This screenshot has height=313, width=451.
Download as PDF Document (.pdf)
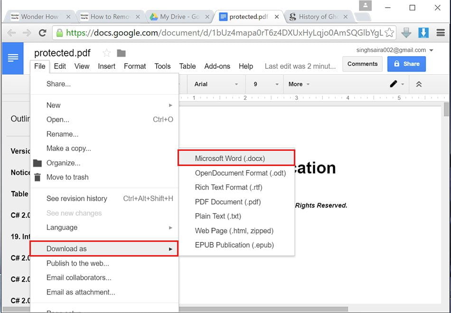point(236,202)
